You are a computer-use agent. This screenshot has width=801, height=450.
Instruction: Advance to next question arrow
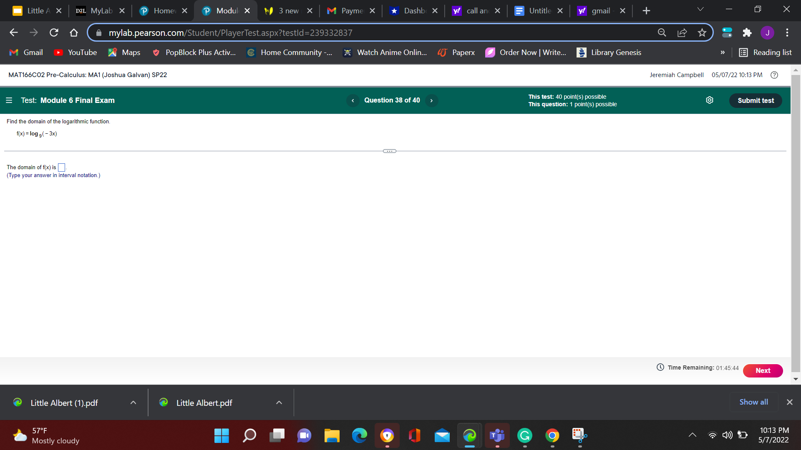pos(431,100)
